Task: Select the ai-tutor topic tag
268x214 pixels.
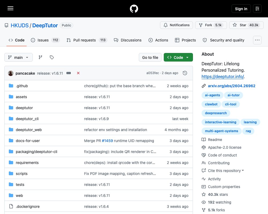Action: click(x=233, y=95)
